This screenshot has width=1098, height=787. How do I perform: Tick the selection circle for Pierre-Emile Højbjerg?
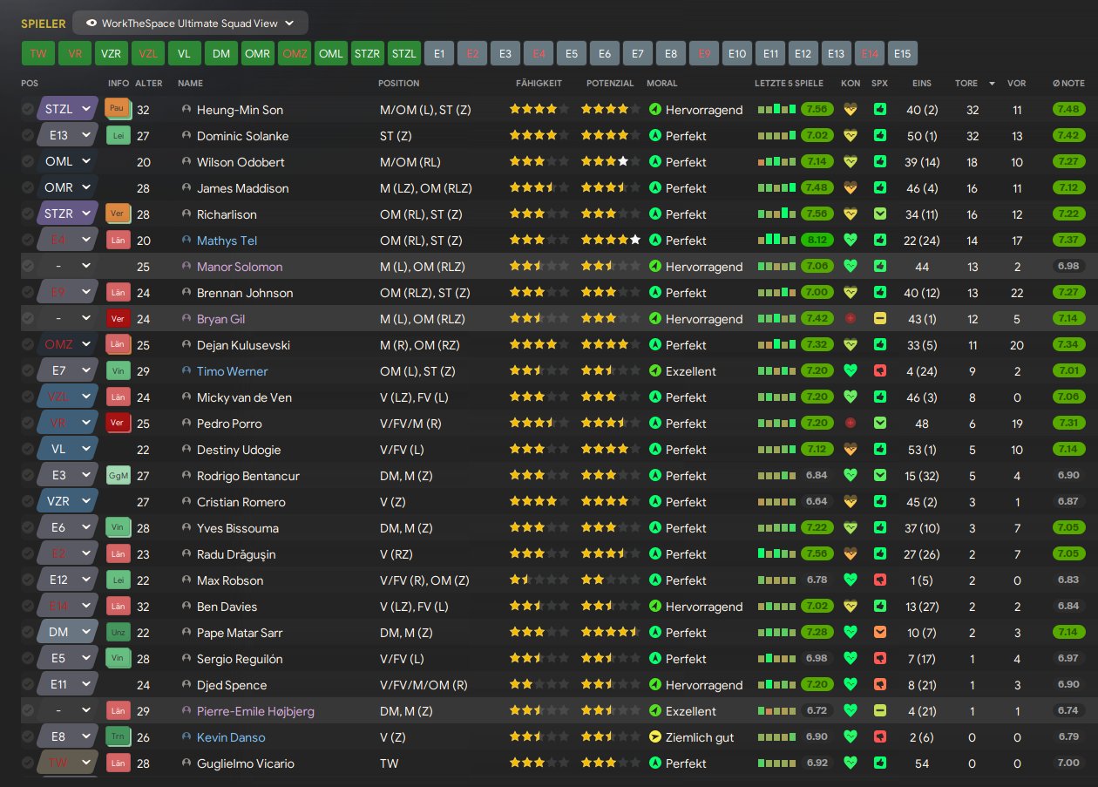28,711
